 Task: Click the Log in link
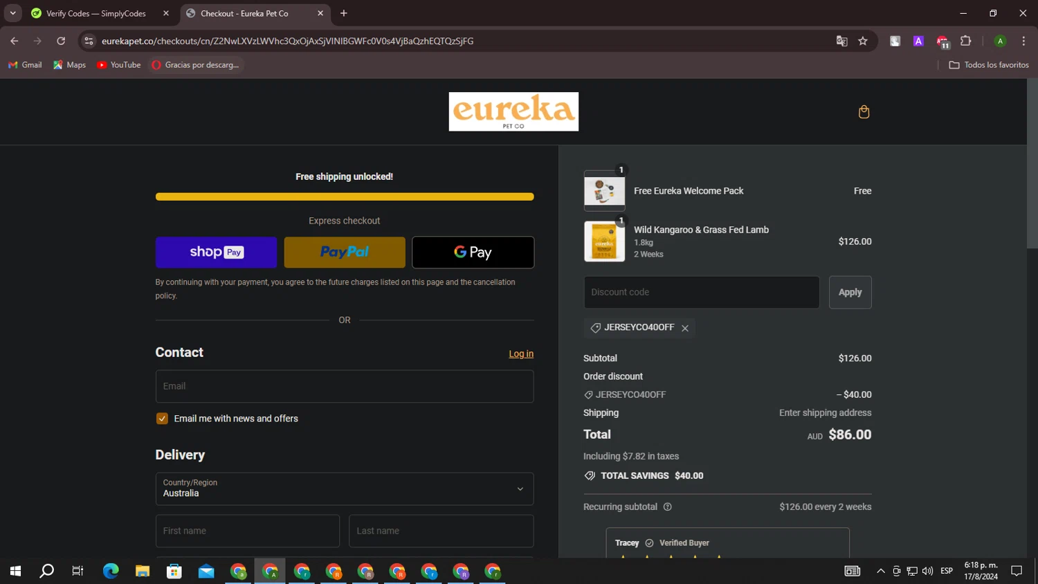[x=521, y=354]
